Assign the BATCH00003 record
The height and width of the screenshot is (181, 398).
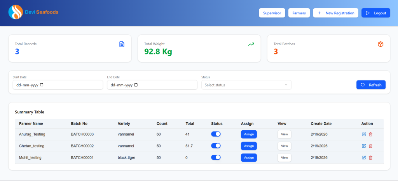(249, 134)
